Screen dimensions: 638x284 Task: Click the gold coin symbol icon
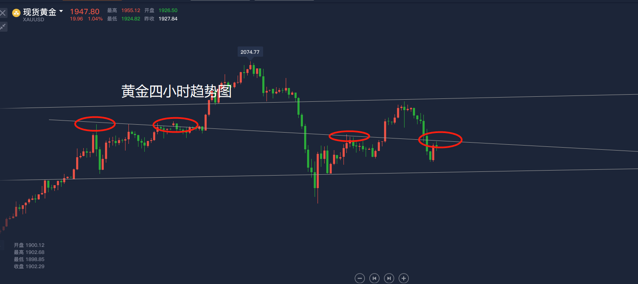(16, 13)
